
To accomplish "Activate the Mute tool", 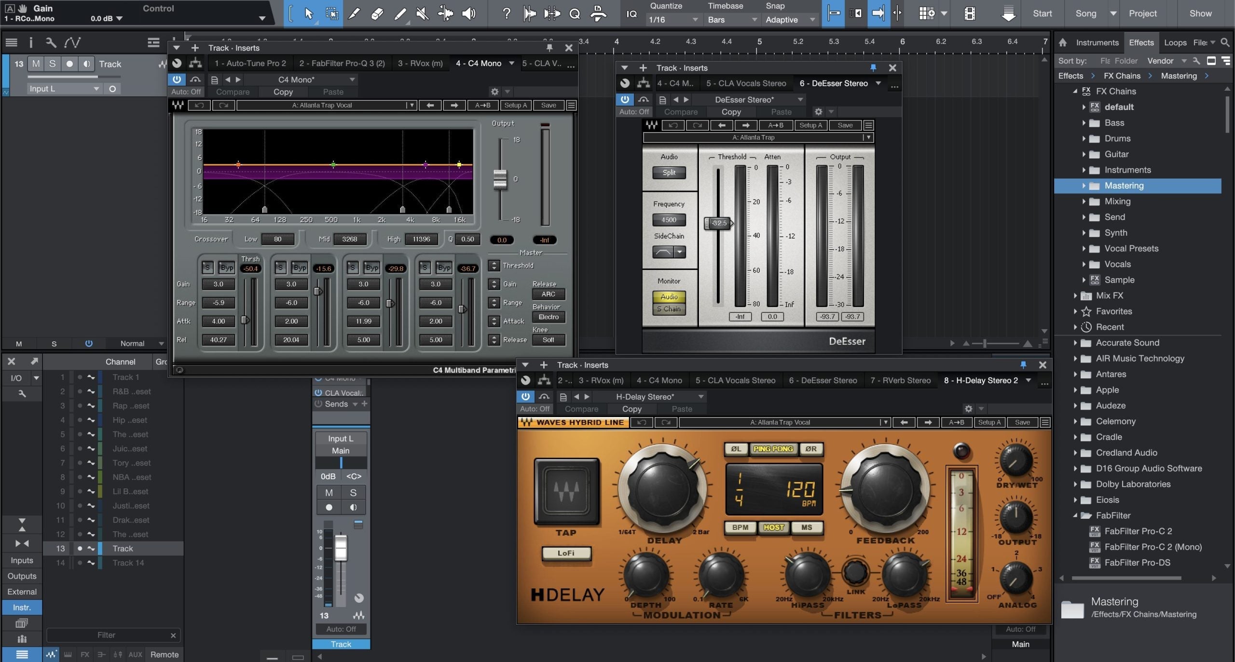I will pyautogui.click(x=422, y=14).
